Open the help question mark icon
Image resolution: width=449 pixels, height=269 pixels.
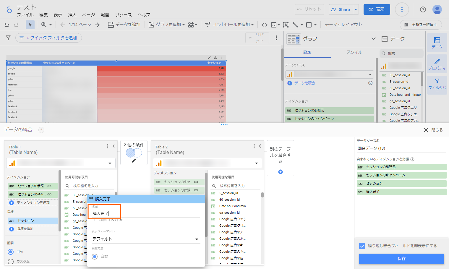tap(423, 9)
